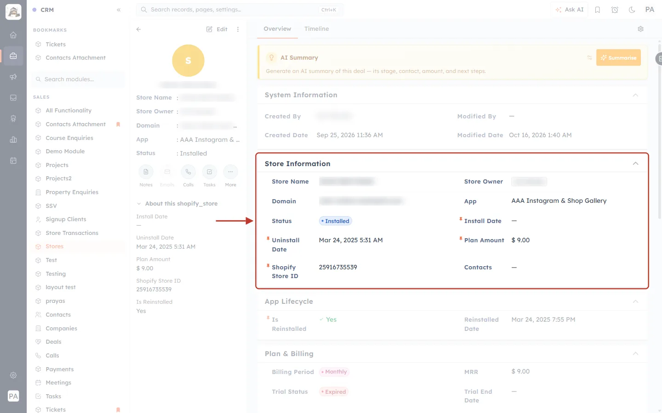Toggle dark mode moon icon
The height and width of the screenshot is (413, 662).
632,10
